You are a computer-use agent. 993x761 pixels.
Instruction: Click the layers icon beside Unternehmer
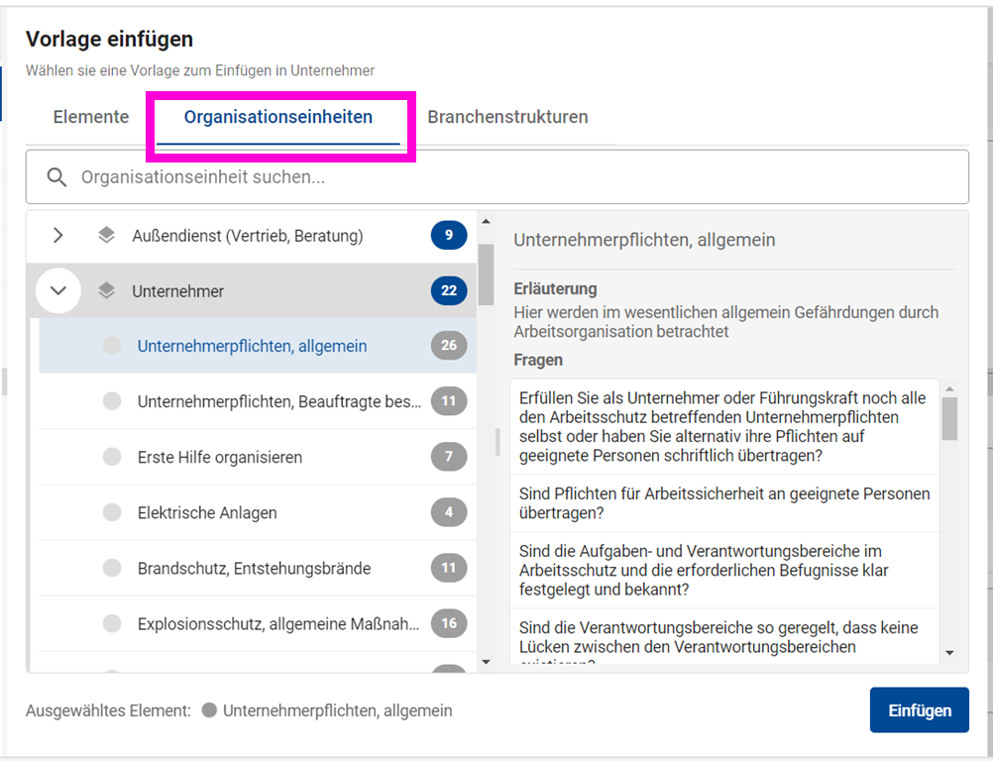pyautogui.click(x=107, y=291)
